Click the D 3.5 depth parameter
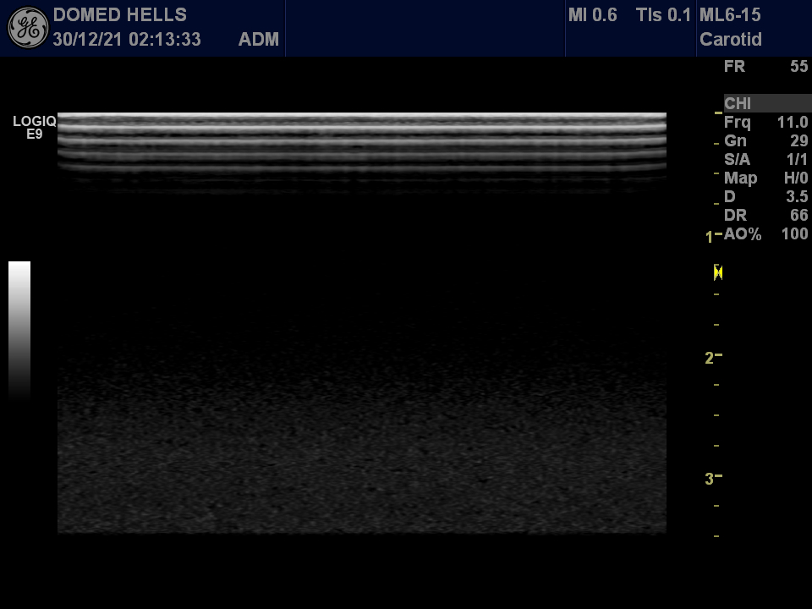812x609 pixels. (765, 197)
